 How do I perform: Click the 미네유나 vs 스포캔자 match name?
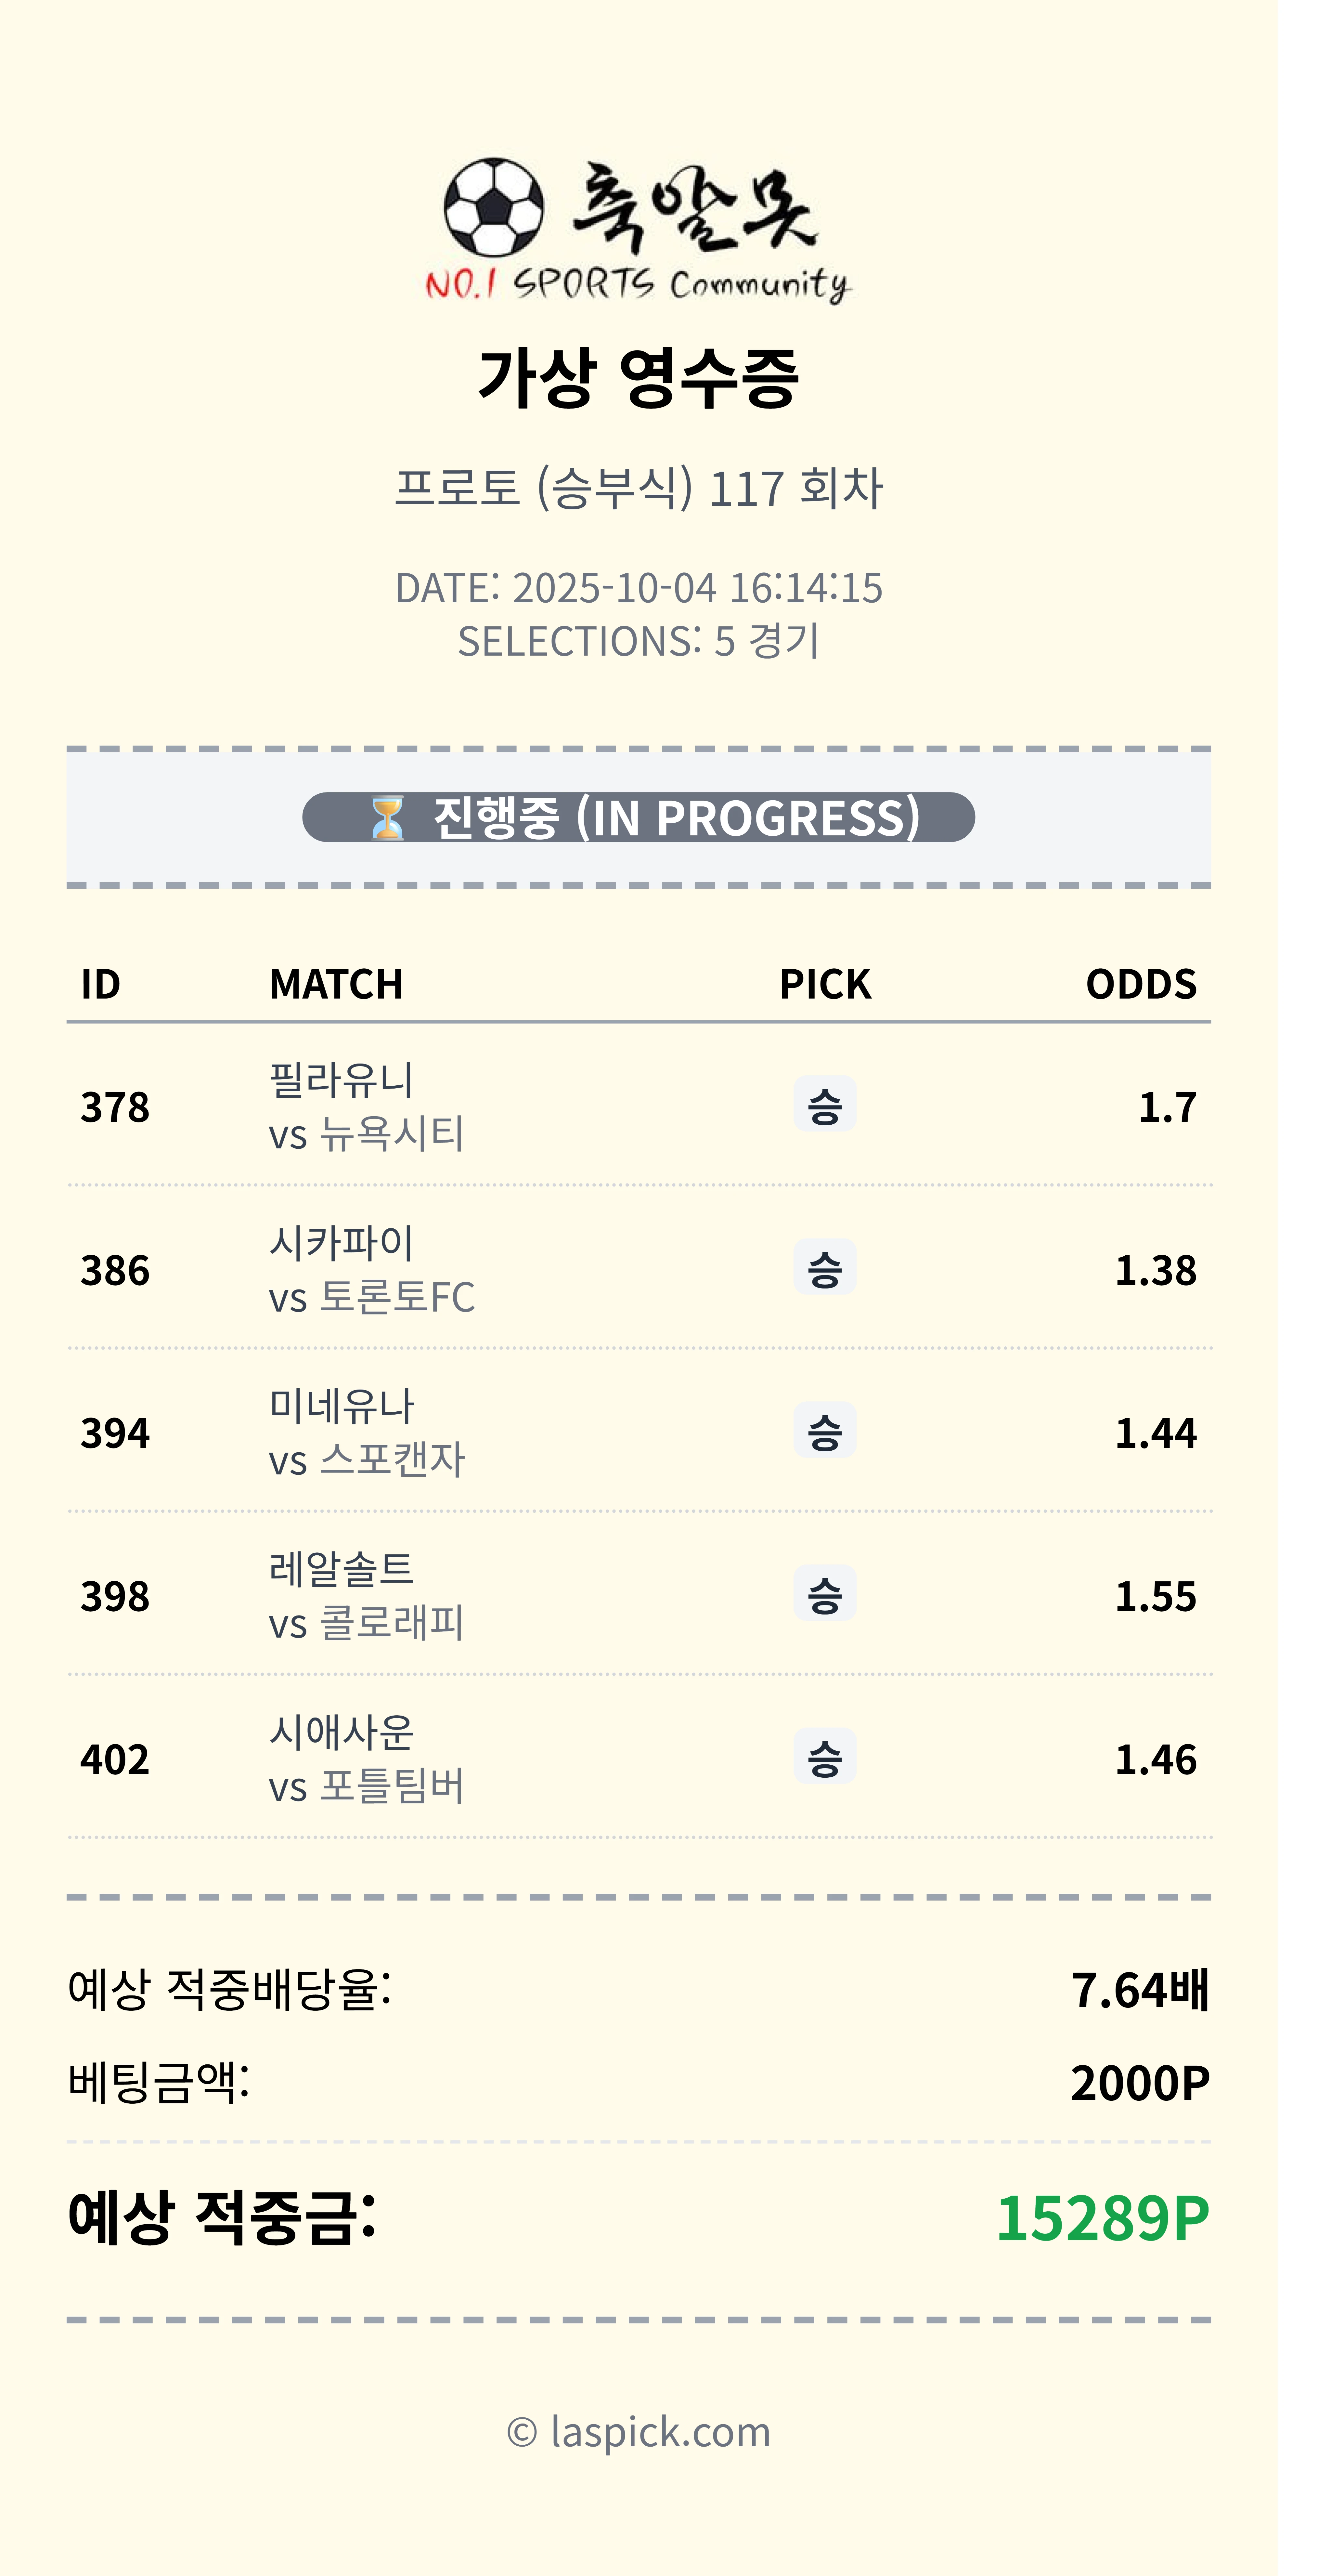(366, 1432)
